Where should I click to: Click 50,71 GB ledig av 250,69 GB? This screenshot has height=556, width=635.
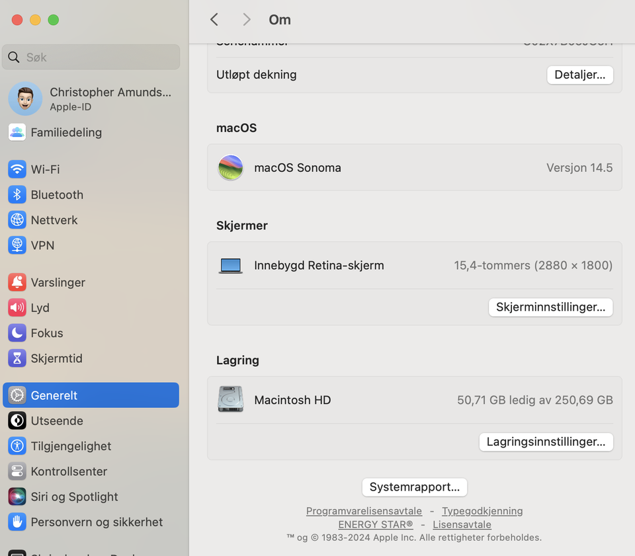534,400
